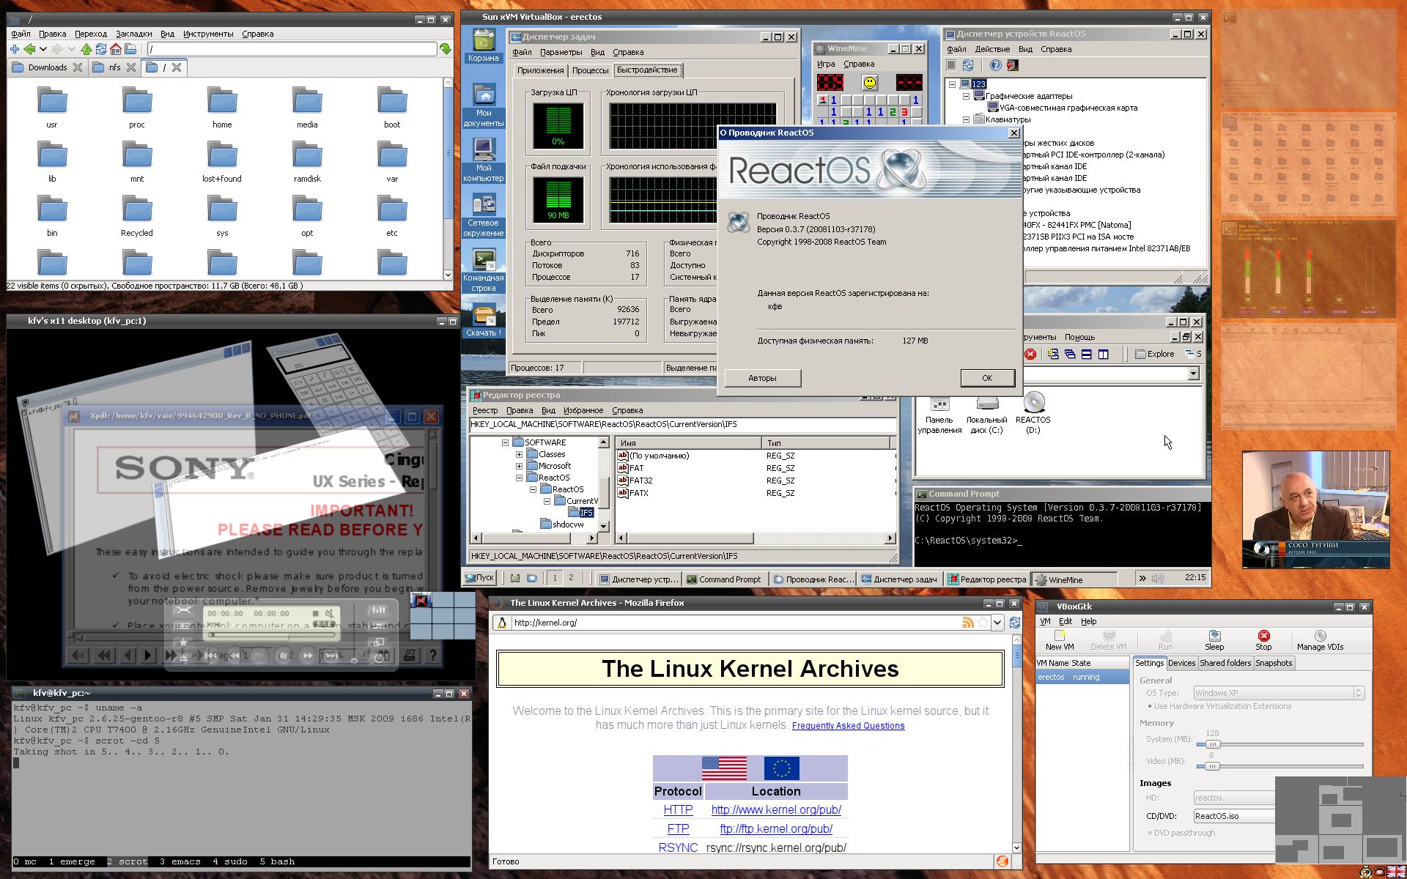The height and width of the screenshot is (879, 1407).
Task: Open the explorer address bar dropdown
Action: pyautogui.click(x=1193, y=374)
